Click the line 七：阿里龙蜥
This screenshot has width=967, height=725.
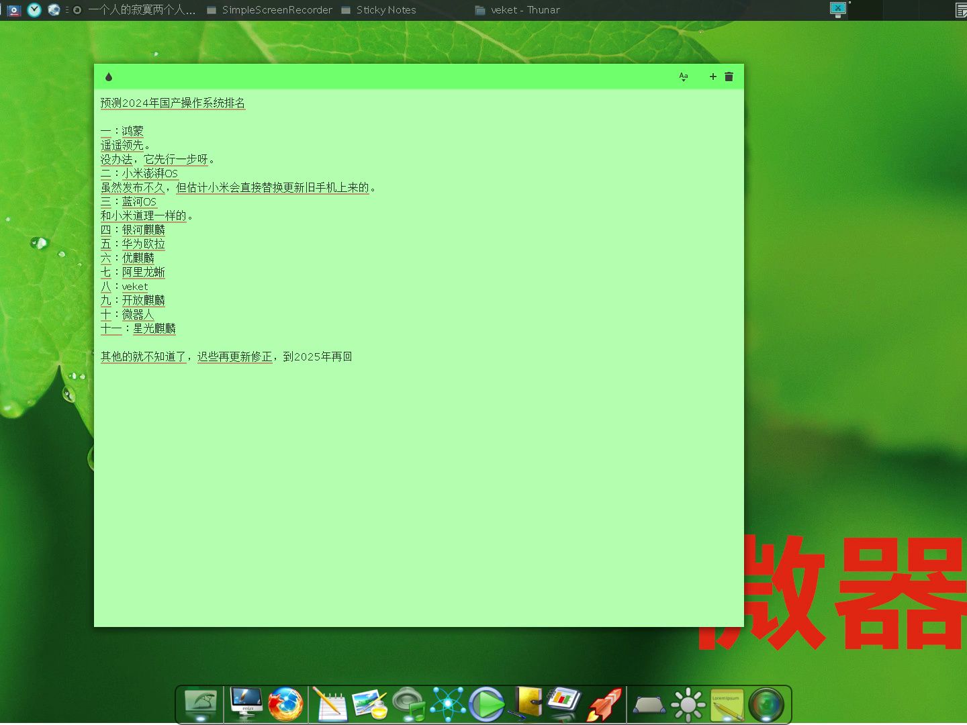click(x=133, y=272)
